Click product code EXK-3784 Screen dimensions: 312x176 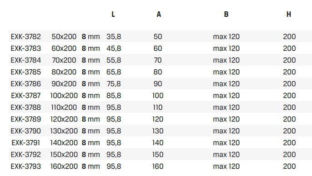(25, 60)
